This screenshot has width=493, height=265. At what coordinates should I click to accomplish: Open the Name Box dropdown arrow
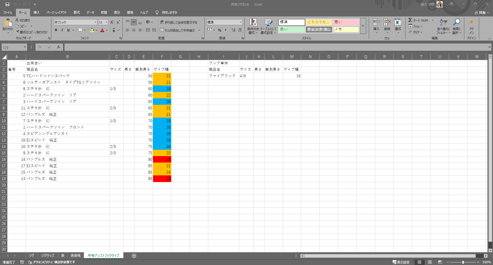pos(25,47)
